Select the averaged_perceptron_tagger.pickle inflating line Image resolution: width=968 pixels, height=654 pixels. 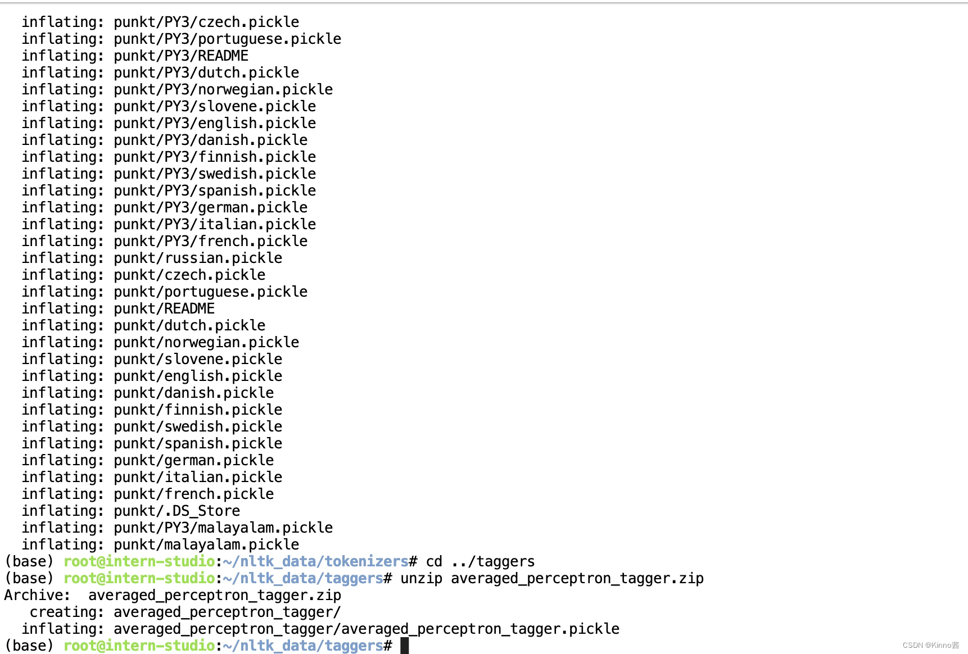pos(320,629)
